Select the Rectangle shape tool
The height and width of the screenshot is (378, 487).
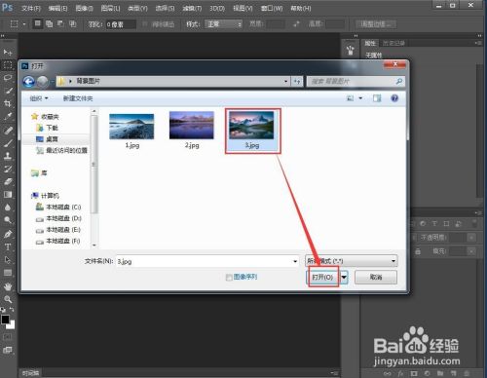8,273
